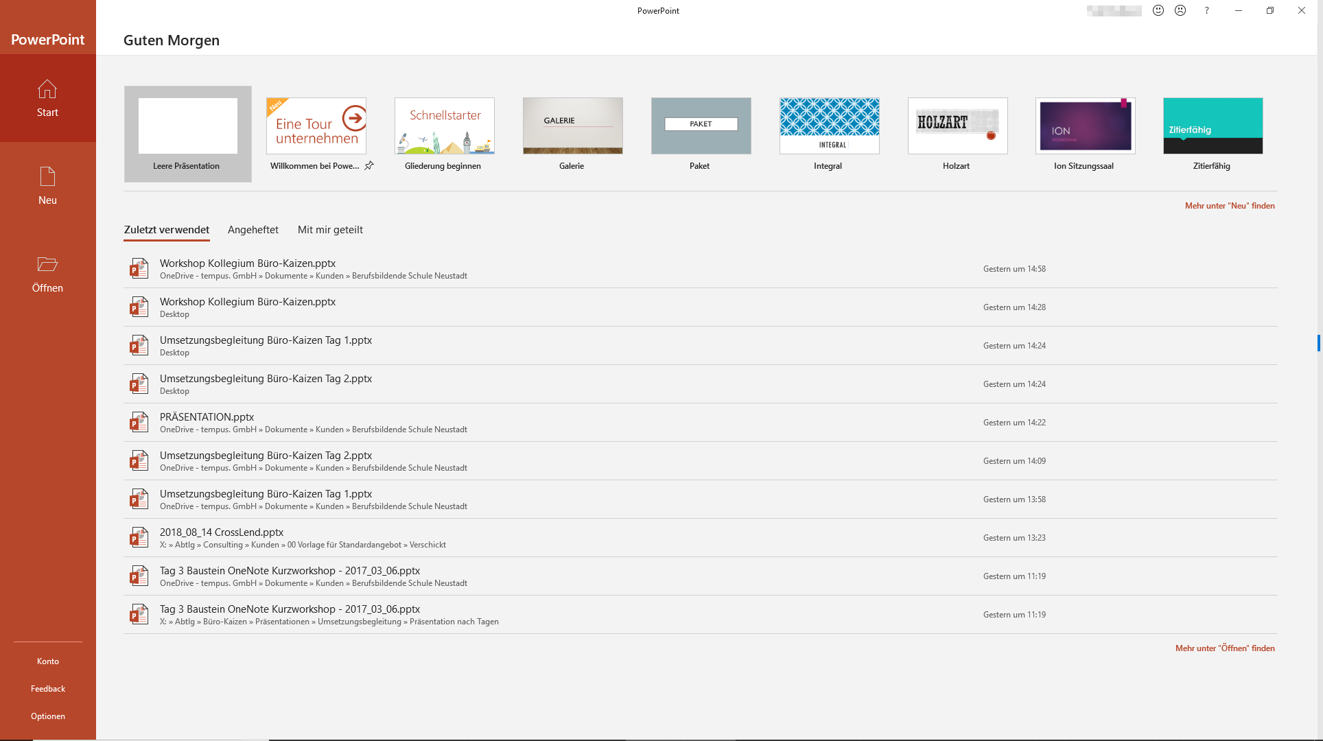Follow the Mehr unter "Öffnen" finden link
This screenshot has width=1323, height=741.
(x=1224, y=648)
